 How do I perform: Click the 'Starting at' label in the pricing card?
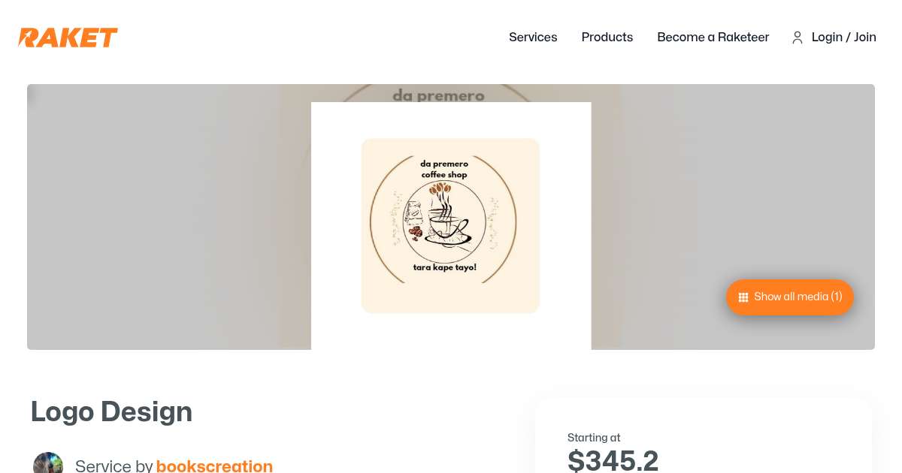(x=594, y=438)
